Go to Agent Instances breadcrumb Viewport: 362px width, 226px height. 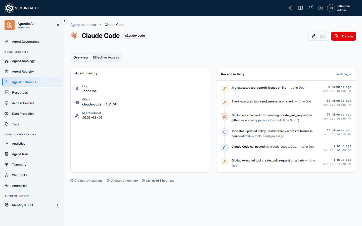tap(83, 25)
